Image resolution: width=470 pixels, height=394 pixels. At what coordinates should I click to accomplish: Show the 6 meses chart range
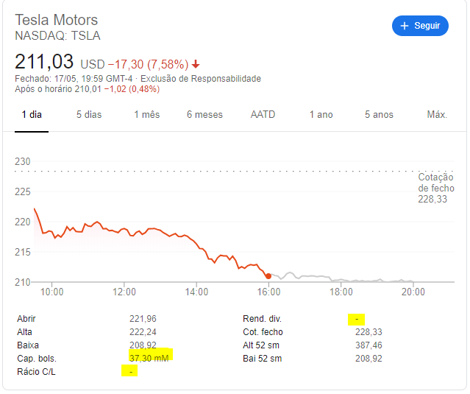coord(204,115)
